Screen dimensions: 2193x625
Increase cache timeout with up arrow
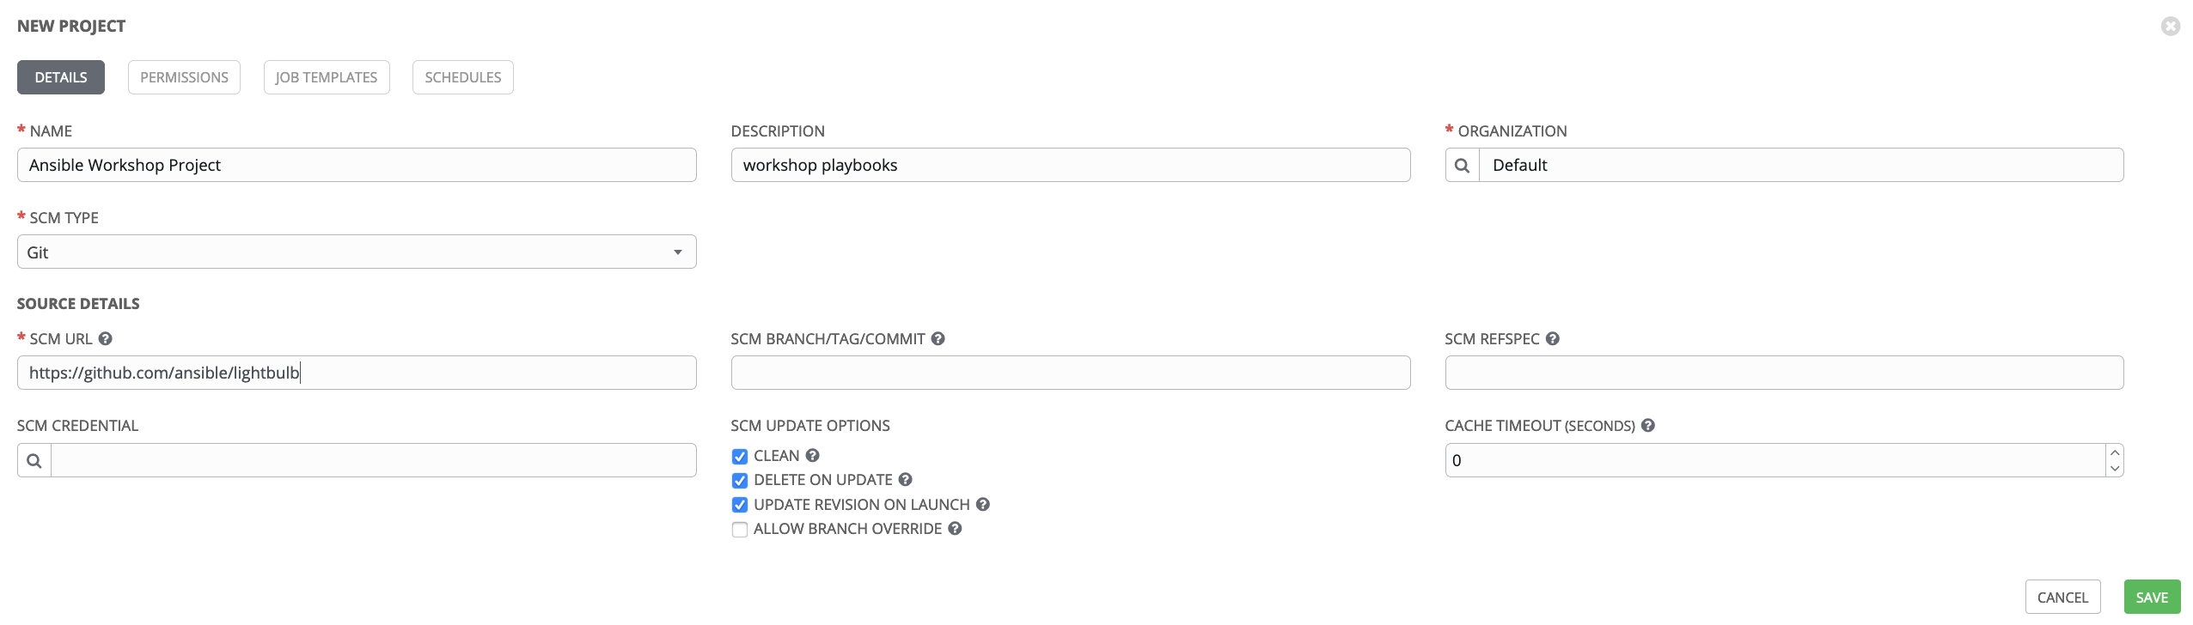[x=2115, y=452]
